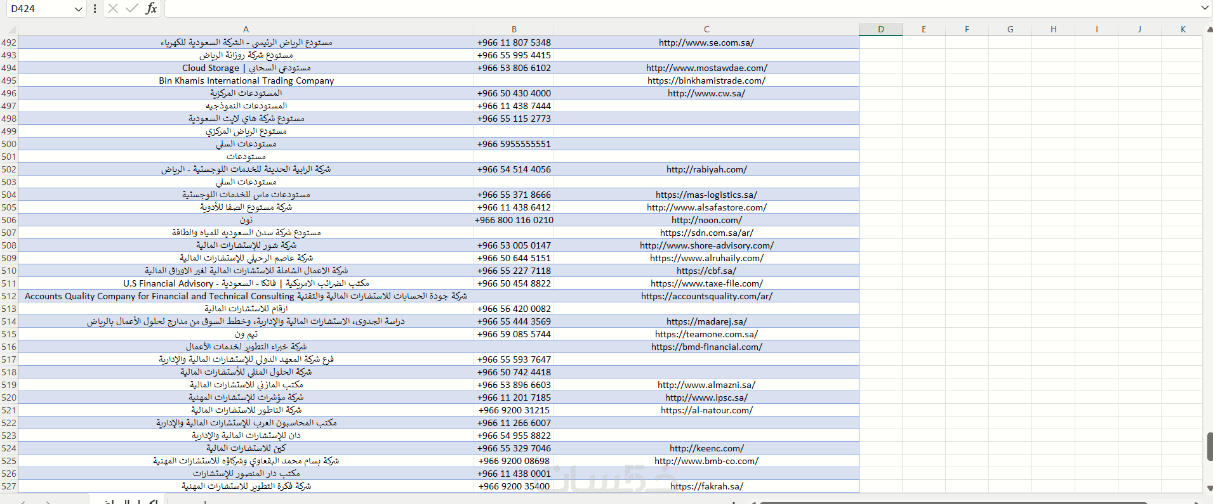This screenshot has width=1213, height=504.
Task: Select cell containing "U.S Financial Advisory"
Action: (246, 283)
